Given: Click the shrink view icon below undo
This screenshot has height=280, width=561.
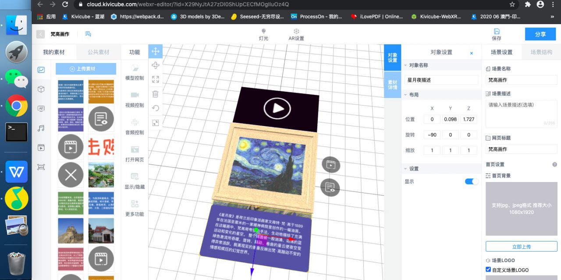Looking at the screenshot, I should pyautogui.click(x=155, y=123).
